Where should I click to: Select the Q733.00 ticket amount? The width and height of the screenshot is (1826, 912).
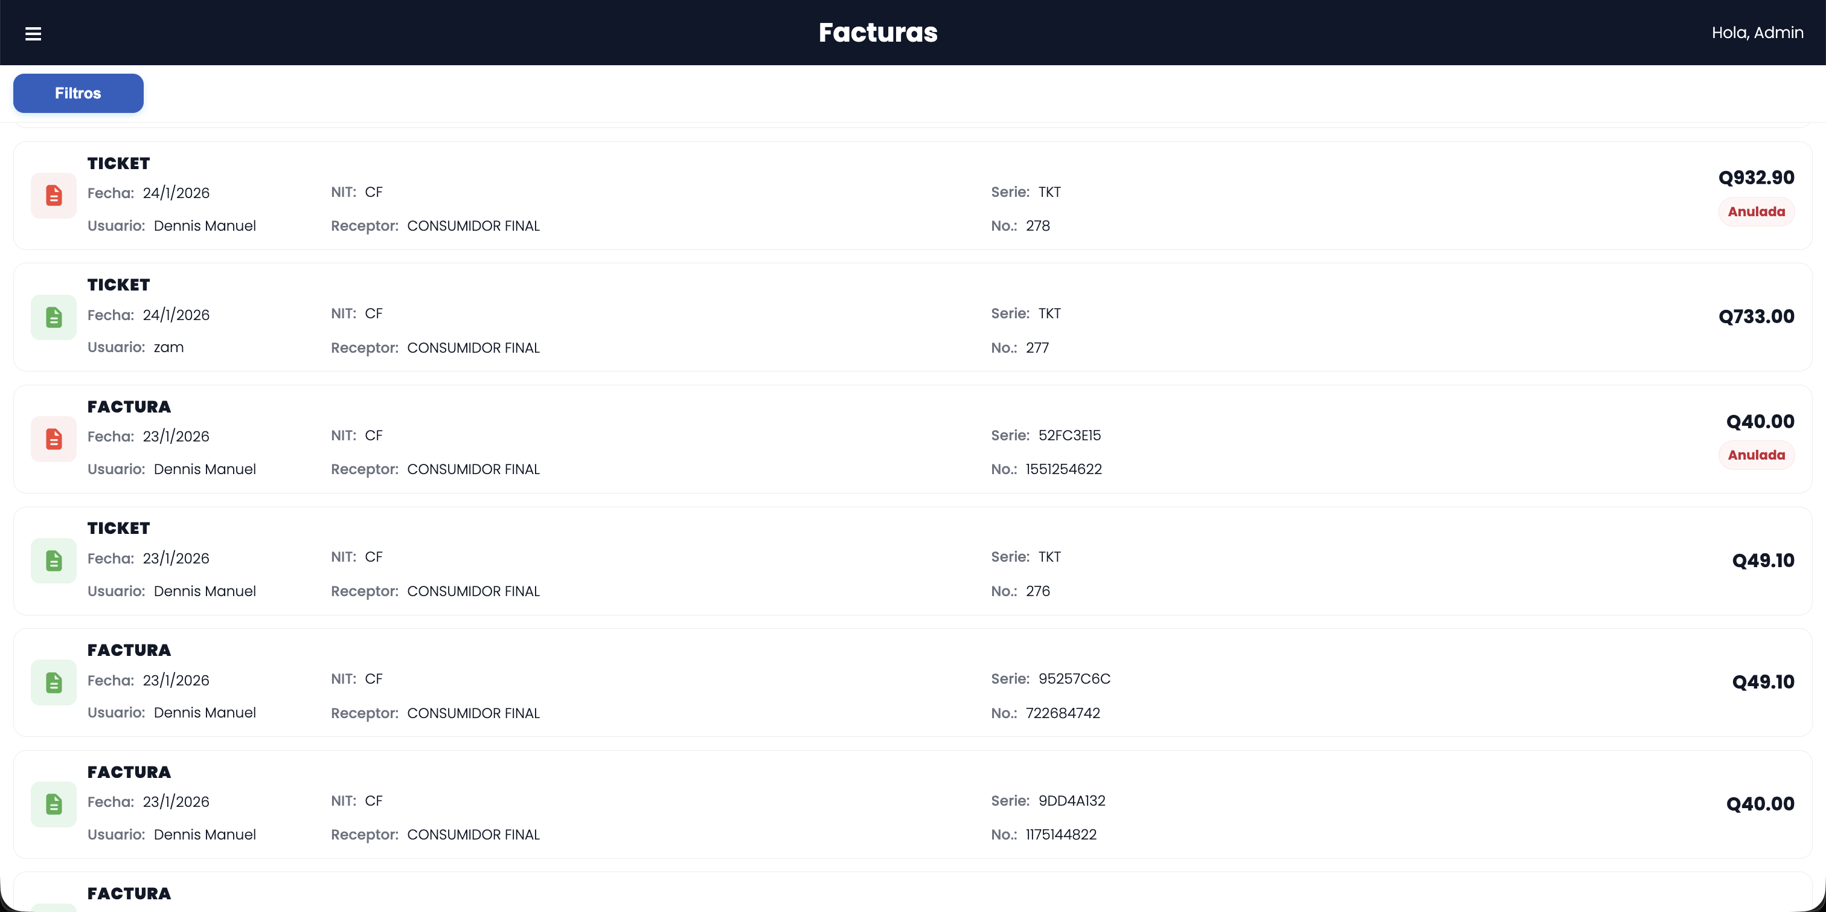[x=1756, y=316]
